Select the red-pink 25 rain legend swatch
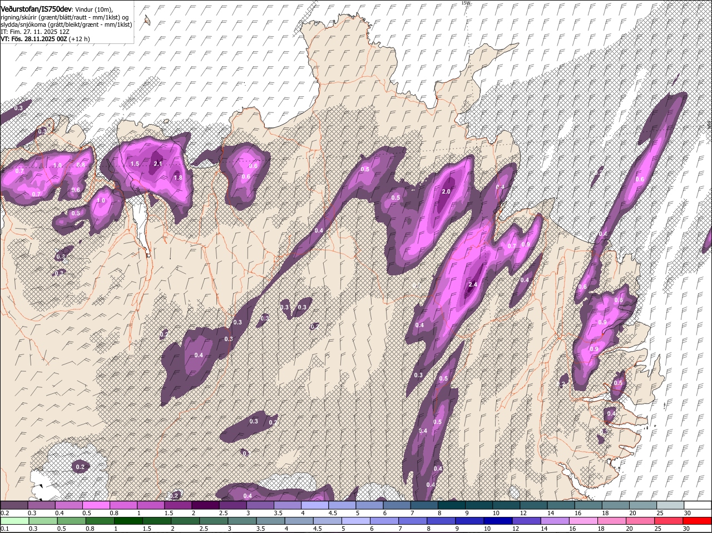 pos(667,521)
